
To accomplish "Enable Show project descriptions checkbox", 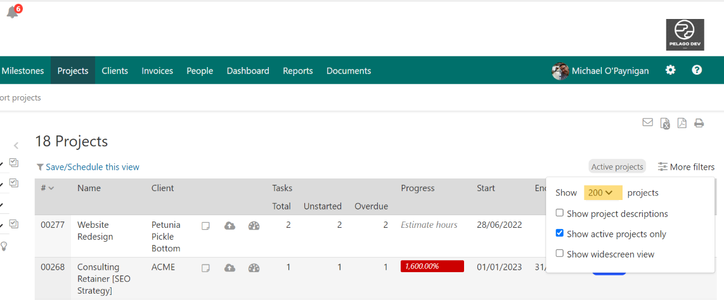I will click(x=559, y=213).
